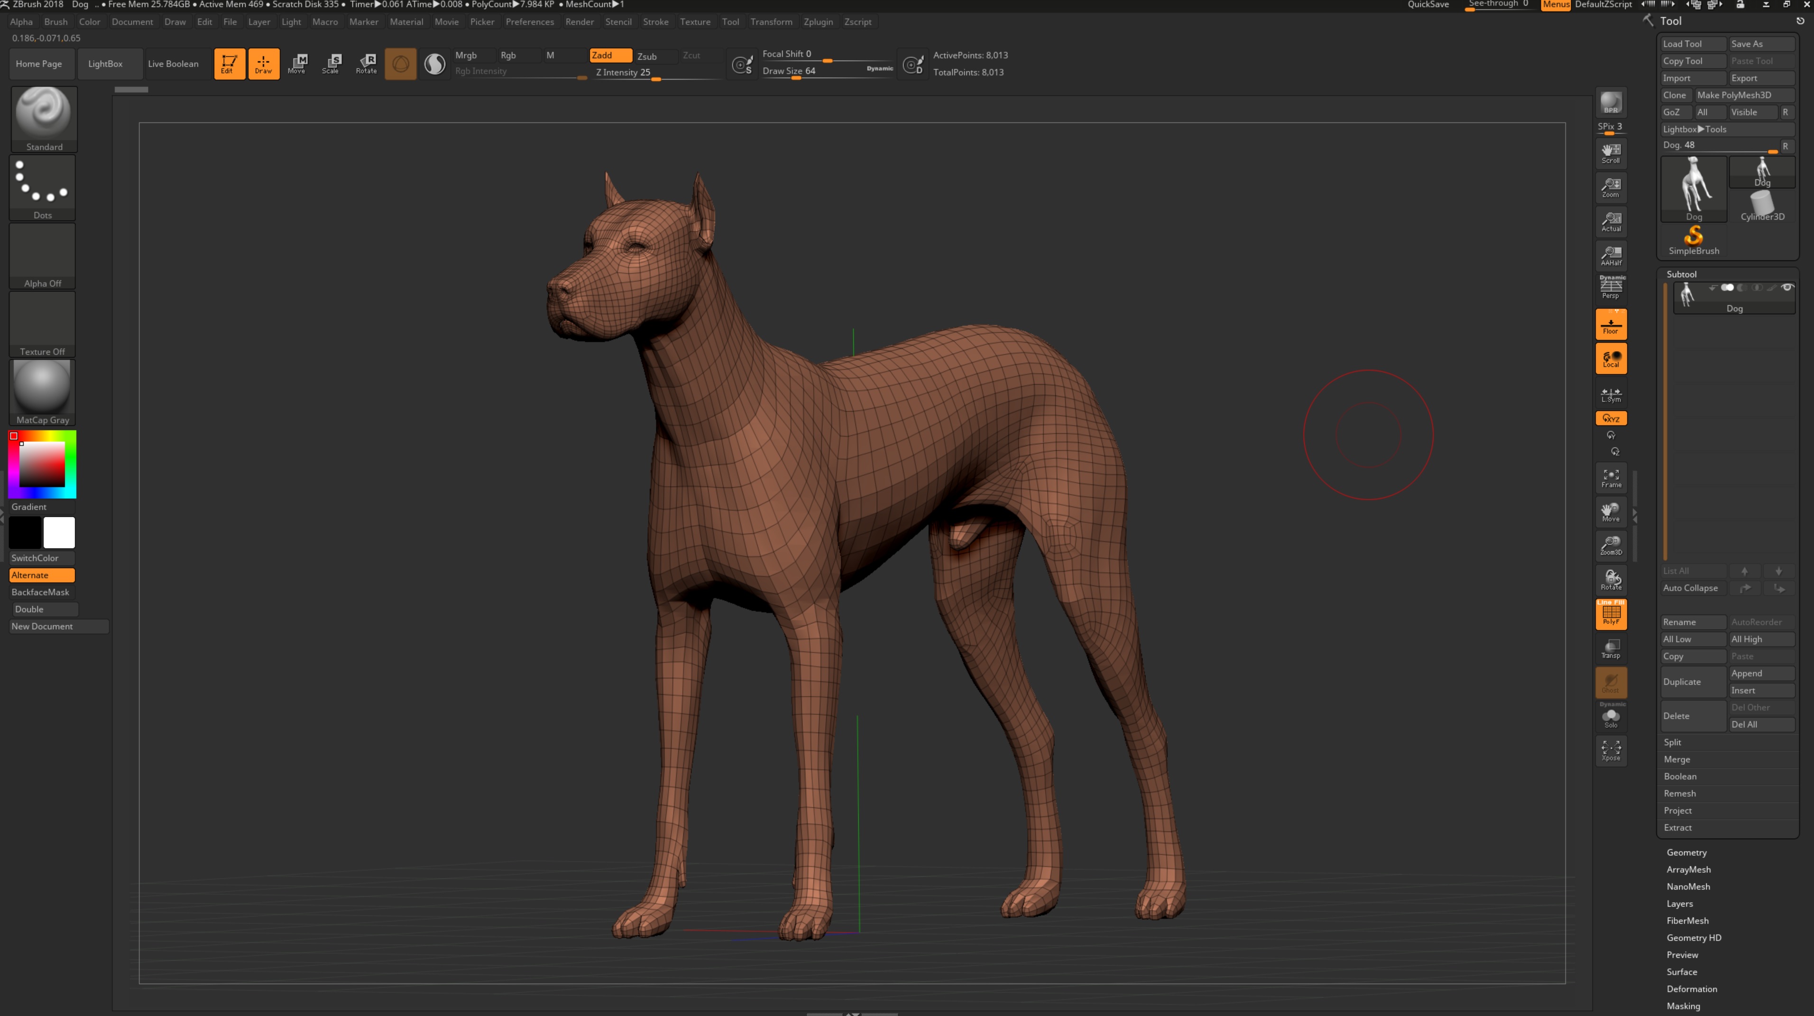Click the Rotate tool in top toolbar

coord(366,64)
